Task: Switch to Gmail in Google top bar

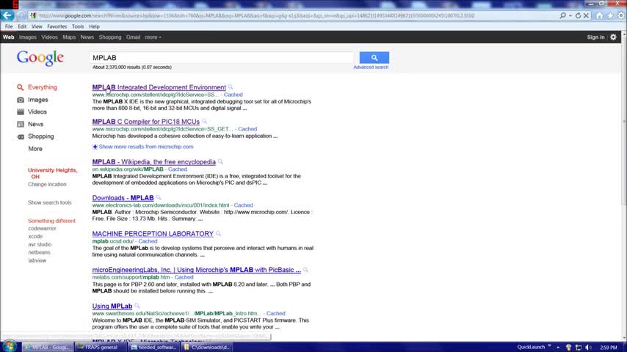Action: [x=133, y=37]
